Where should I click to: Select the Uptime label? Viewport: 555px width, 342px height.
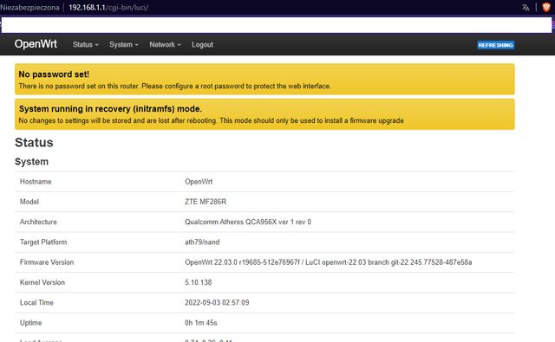(31, 323)
